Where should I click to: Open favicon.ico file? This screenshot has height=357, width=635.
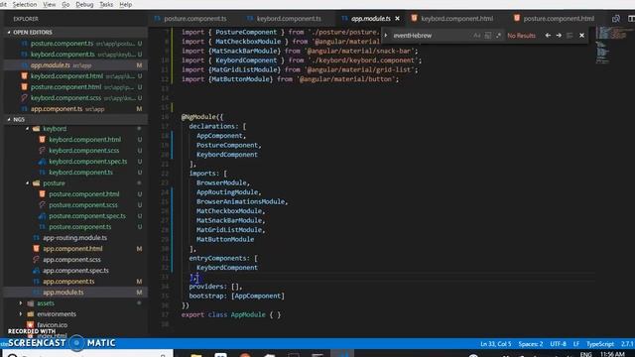click(x=53, y=325)
